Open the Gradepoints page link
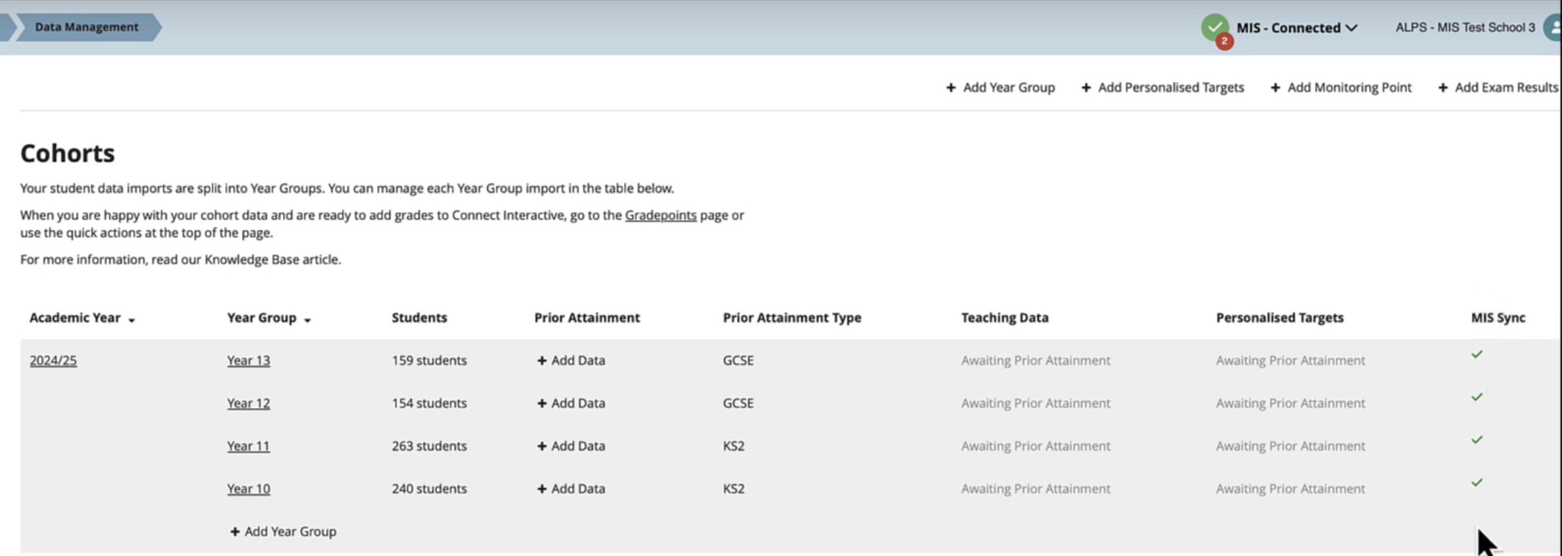Image resolution: width=1562 pixels, height=556 pixels. click(x=660, y=215)
